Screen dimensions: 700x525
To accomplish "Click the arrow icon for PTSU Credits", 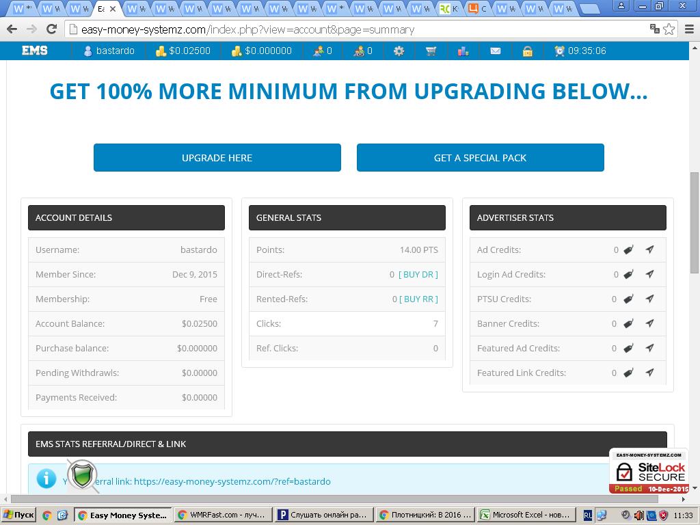I will (649, 299).
